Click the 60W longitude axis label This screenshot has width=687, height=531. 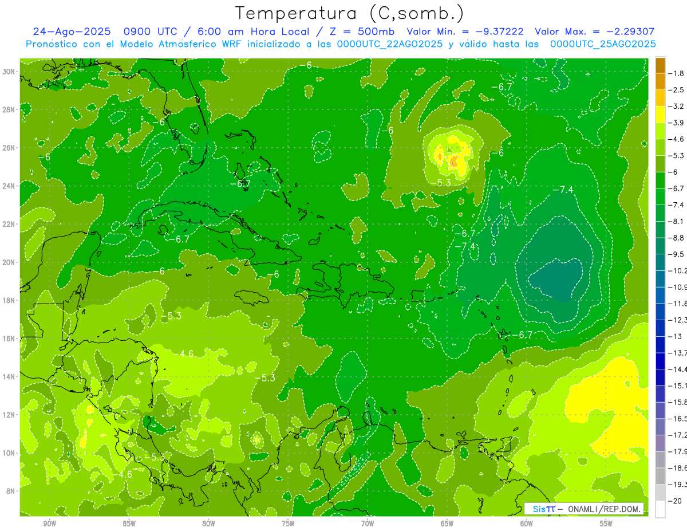pyautogui.click(x=527, y=524)
